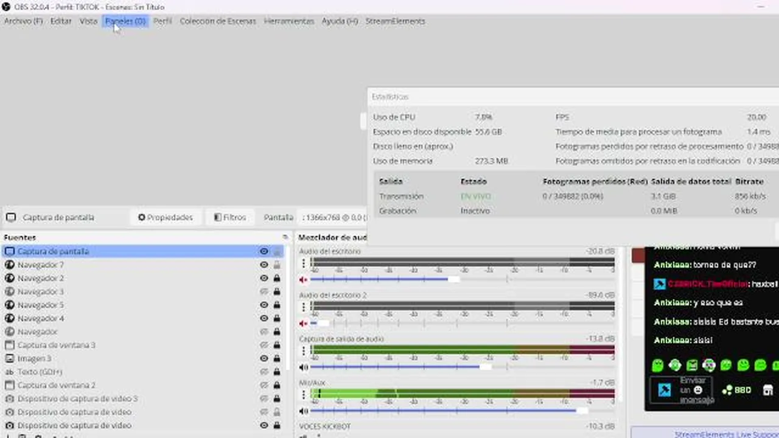Hide the Imagen 3 source
This screenshot has width=779, height=438.
point(264,358)
